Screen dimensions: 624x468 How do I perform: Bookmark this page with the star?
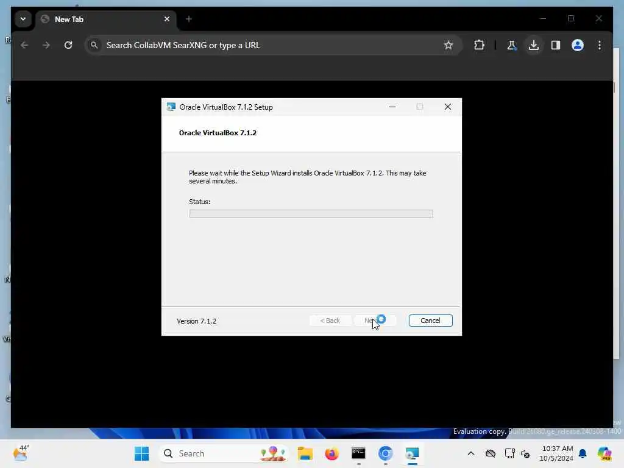coord(448,45)
